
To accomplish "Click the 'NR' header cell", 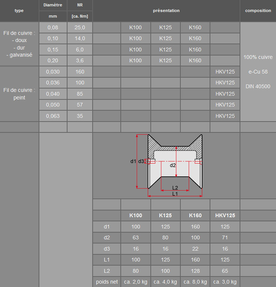I will tap(80, 5).
